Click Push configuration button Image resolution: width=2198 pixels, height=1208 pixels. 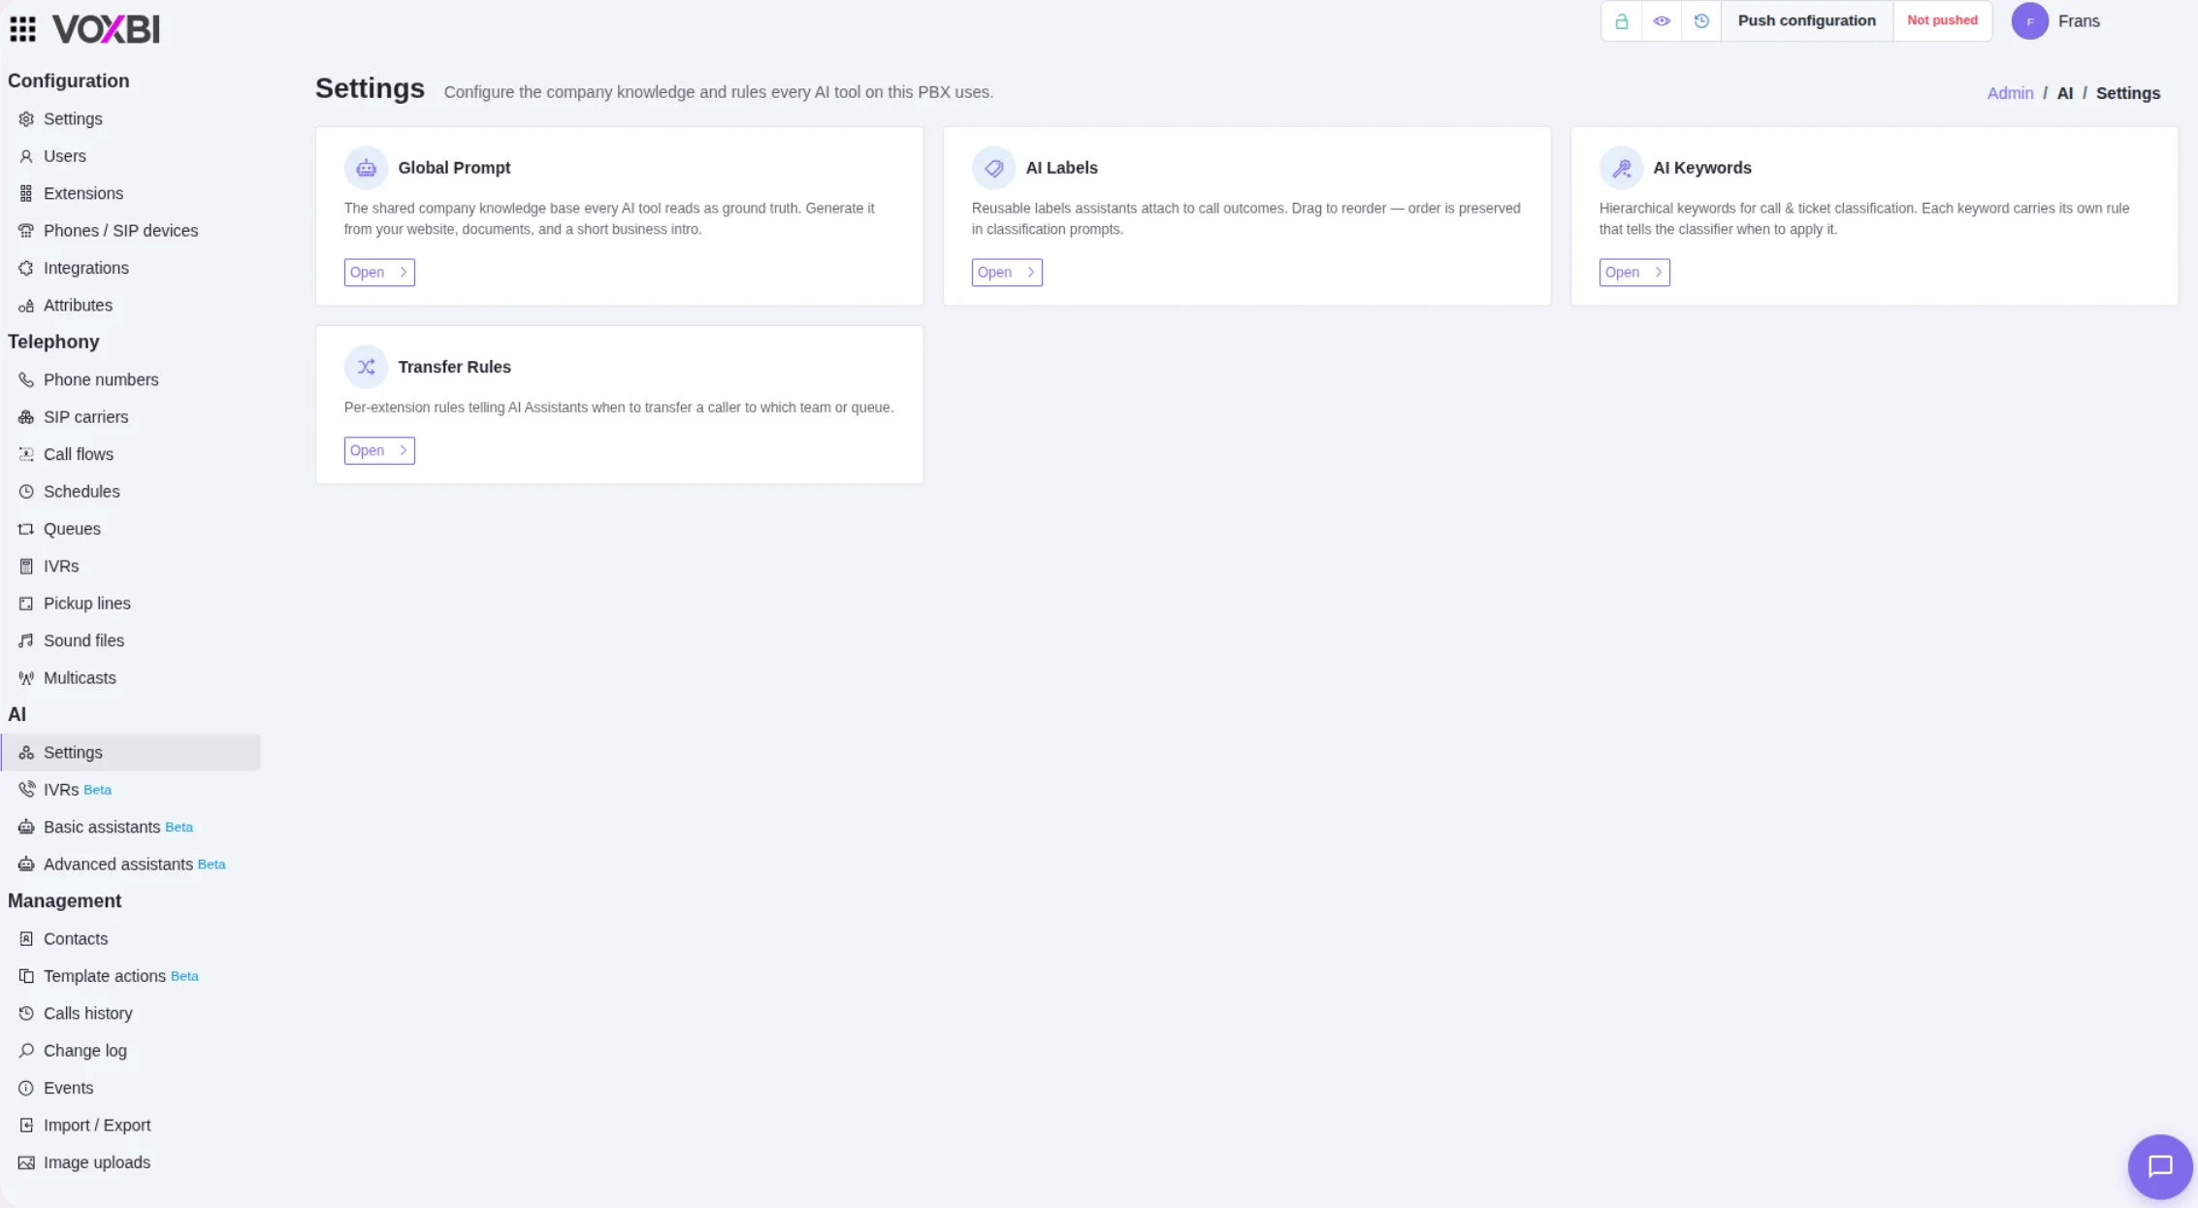point(1806,20)
